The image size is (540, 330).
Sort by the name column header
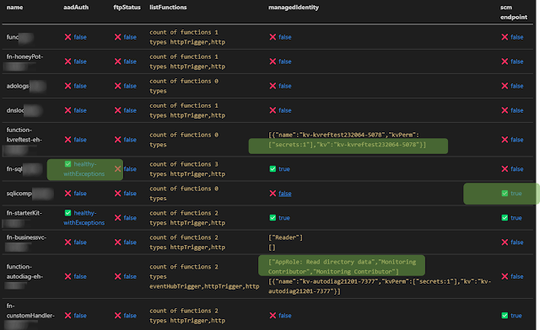click(x=15, y=8)
